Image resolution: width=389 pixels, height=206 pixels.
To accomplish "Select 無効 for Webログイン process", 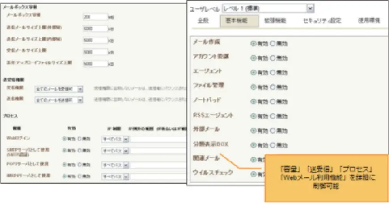I will [80, 139].
